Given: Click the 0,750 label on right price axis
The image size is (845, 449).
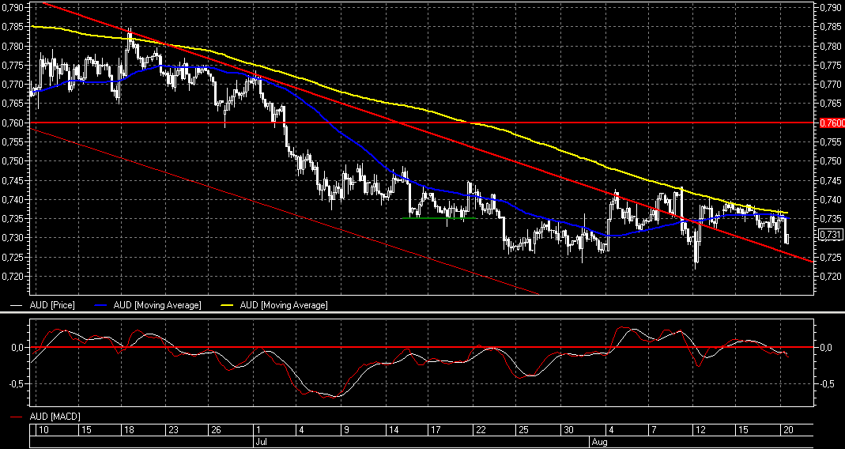Looking at the screenshot, I should coord(830,161).
